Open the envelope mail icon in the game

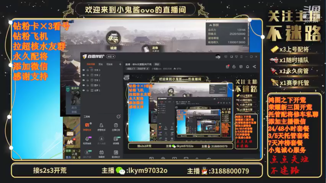(70, 134)
